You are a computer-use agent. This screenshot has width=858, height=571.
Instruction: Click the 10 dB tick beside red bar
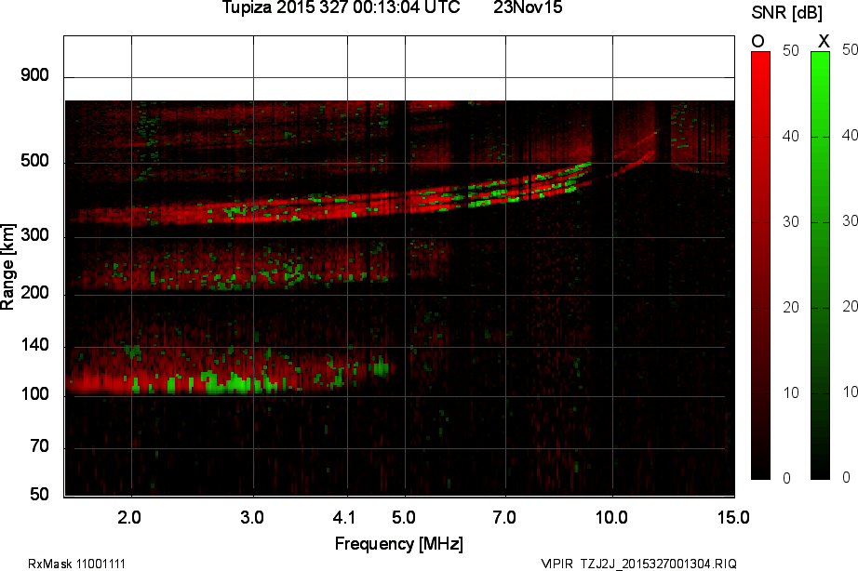(x=791, y=392)
